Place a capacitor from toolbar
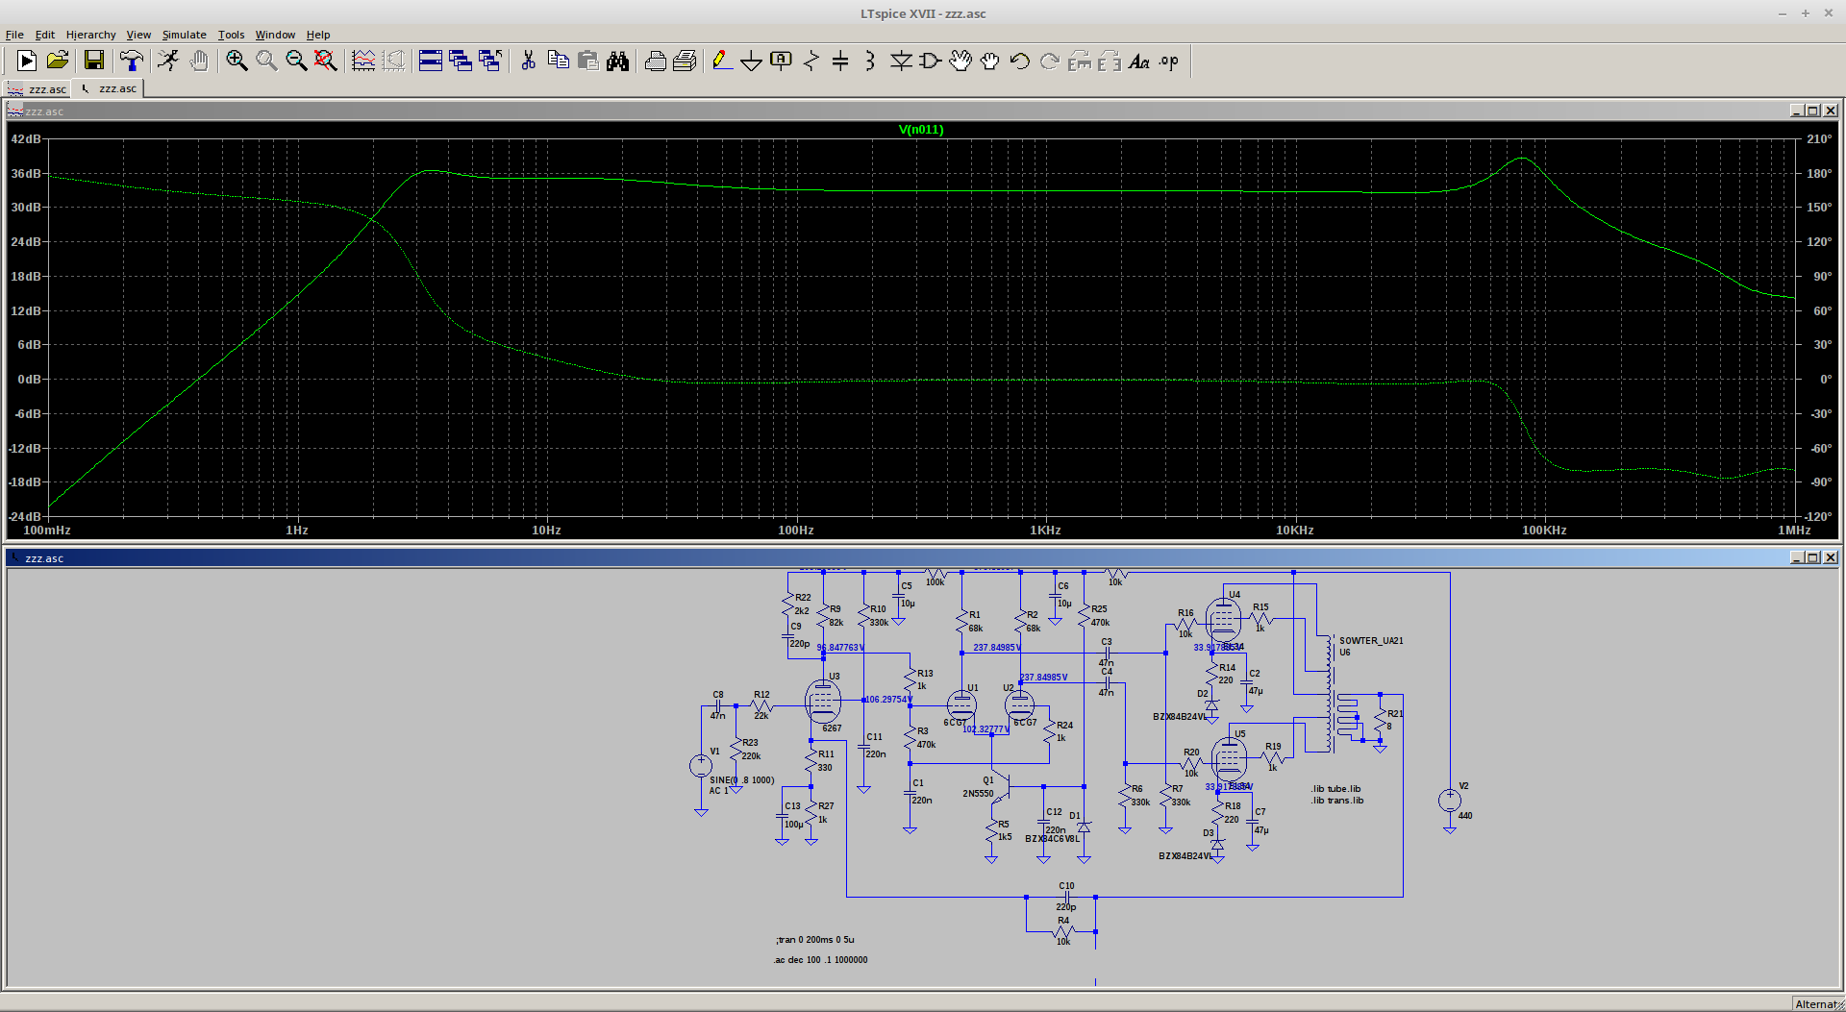1846x1012 pixels. point(840,61)
